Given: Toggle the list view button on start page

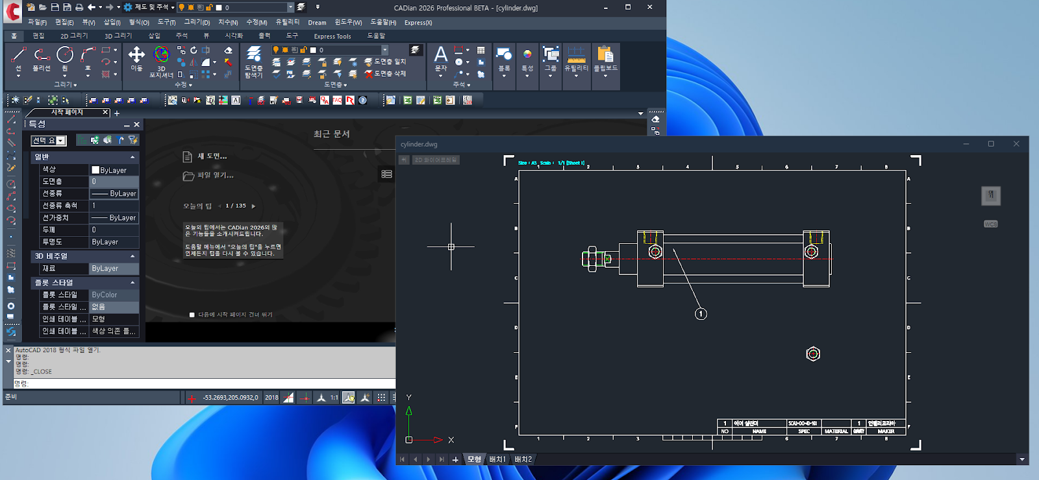Looking at the screenshot, I should pyautogui.click(x=386, y=174).
